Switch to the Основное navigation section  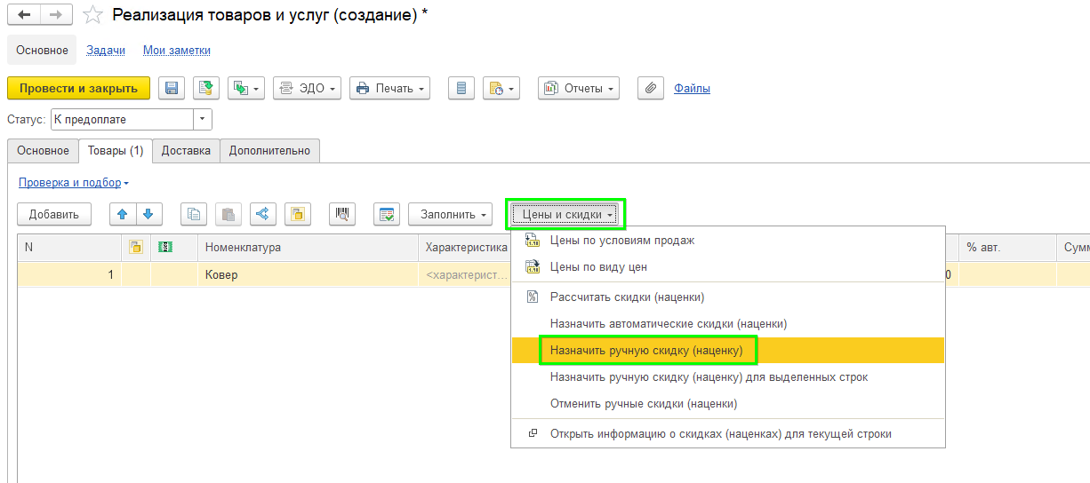point(42,51)
